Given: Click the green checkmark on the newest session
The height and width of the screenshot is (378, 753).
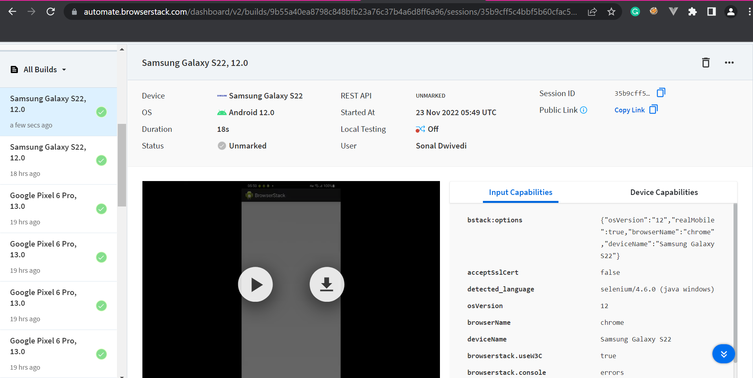Looking at the screenshot, I should [101, 112].
